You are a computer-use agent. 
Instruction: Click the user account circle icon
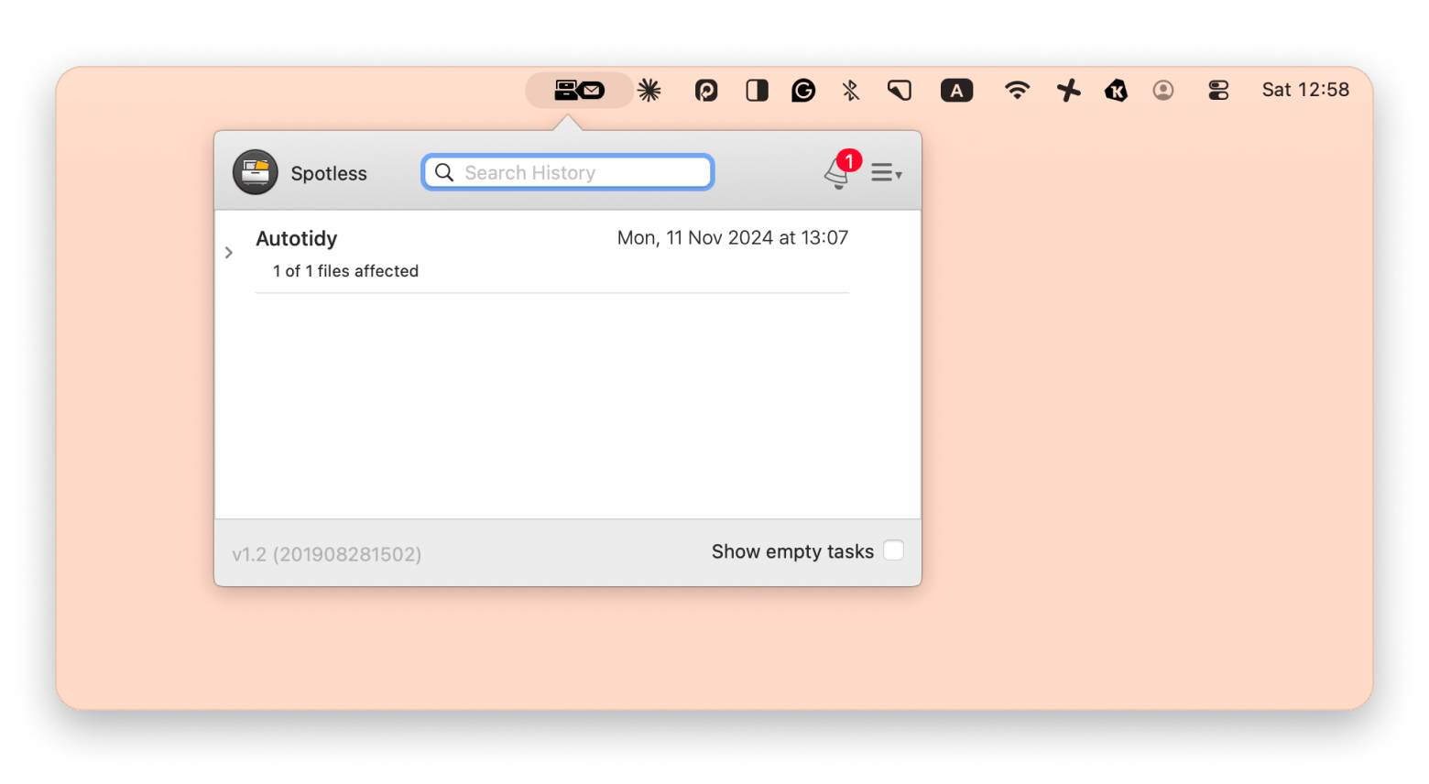pyautogui.click(x=1163, y=90)
